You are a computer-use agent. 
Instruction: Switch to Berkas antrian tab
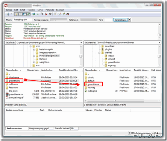pos(14,129)
